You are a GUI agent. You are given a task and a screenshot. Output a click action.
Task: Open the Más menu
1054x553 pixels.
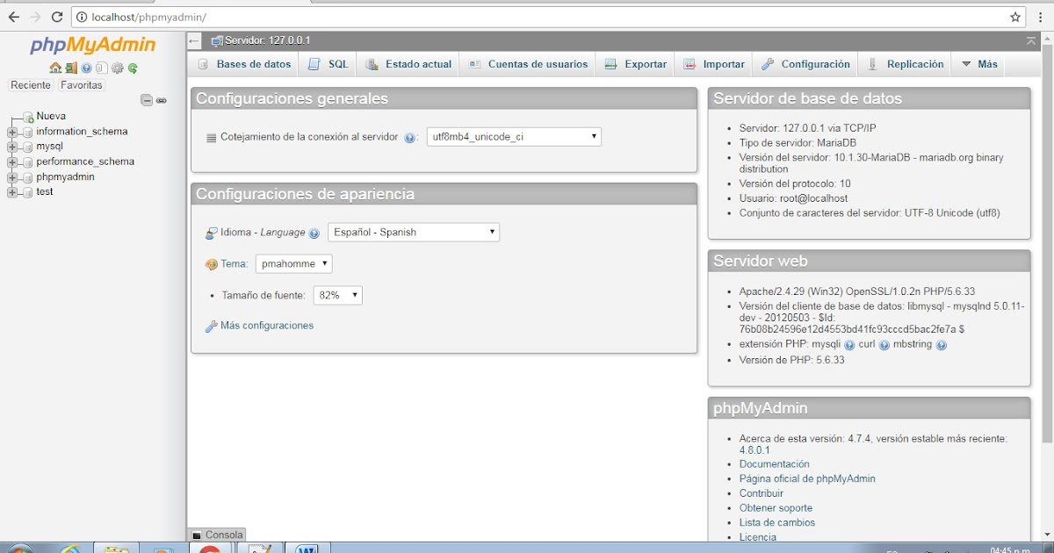(x=978, y=63)
